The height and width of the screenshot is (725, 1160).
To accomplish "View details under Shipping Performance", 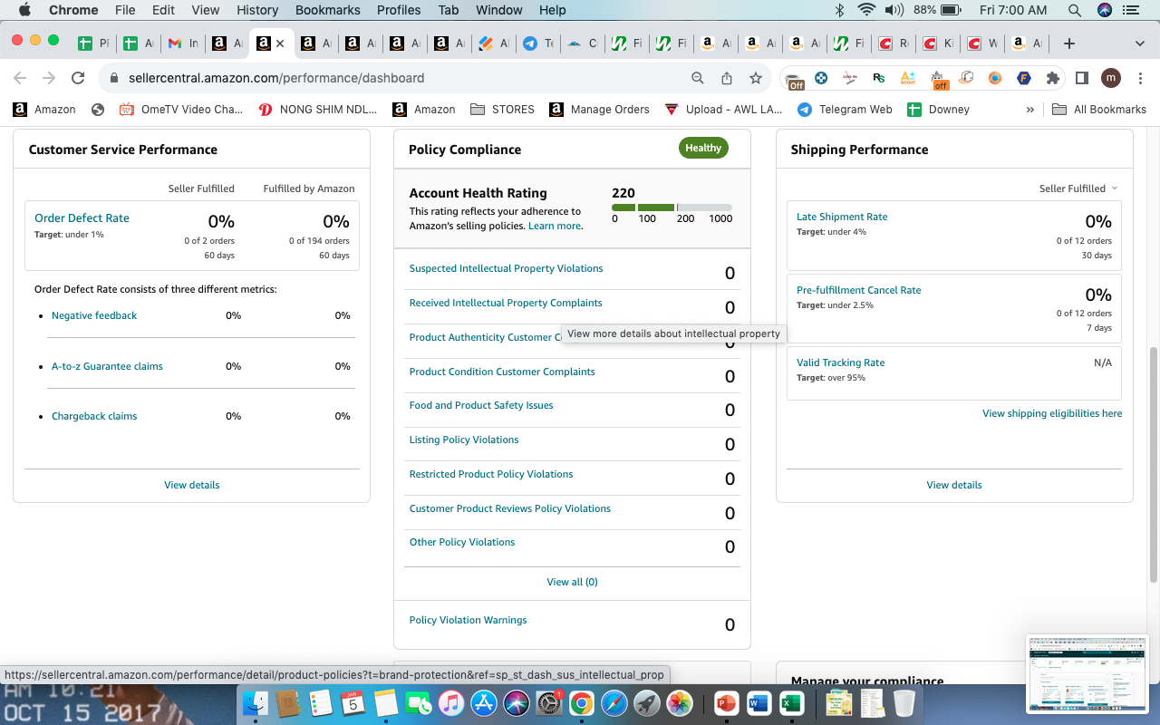I will pyautogui.click(x=954, y=485).
